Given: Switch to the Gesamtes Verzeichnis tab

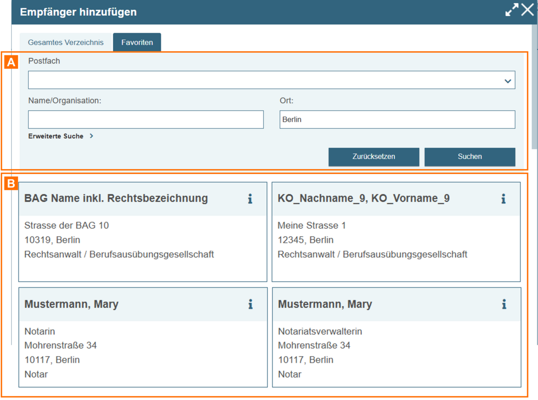Looking at the screenshot, I should coord(66,42).
